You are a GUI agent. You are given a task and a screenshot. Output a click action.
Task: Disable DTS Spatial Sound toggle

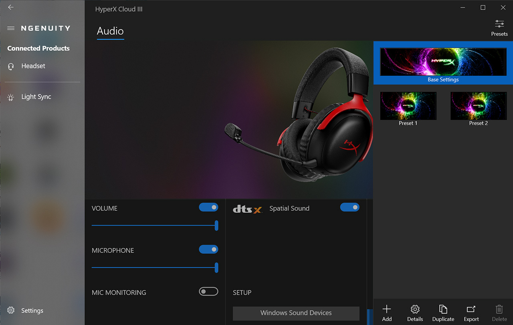(x=350, y=207)
